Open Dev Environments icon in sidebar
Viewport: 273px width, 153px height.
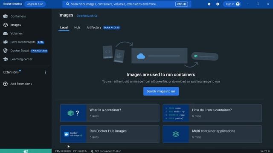6,42
